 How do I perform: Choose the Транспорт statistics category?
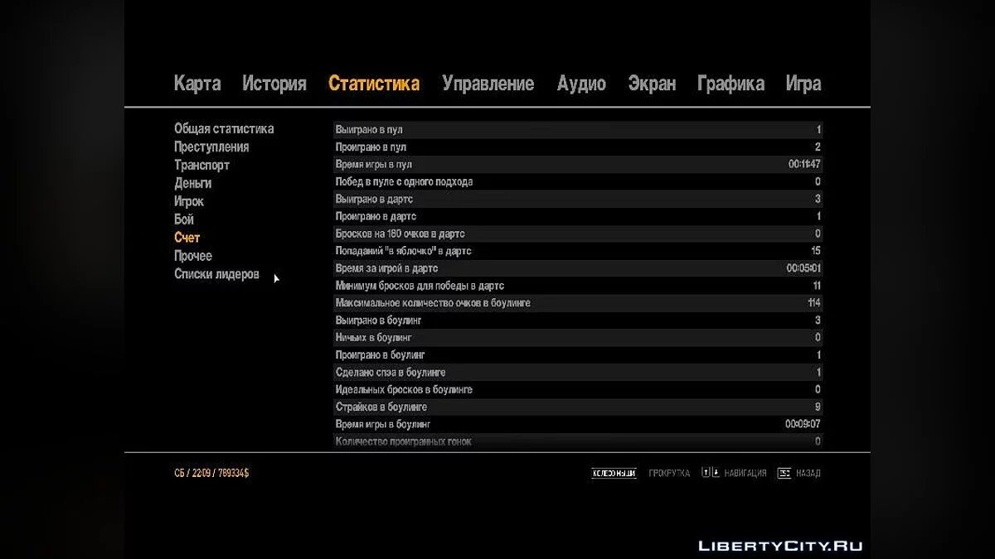click(201, 166)
